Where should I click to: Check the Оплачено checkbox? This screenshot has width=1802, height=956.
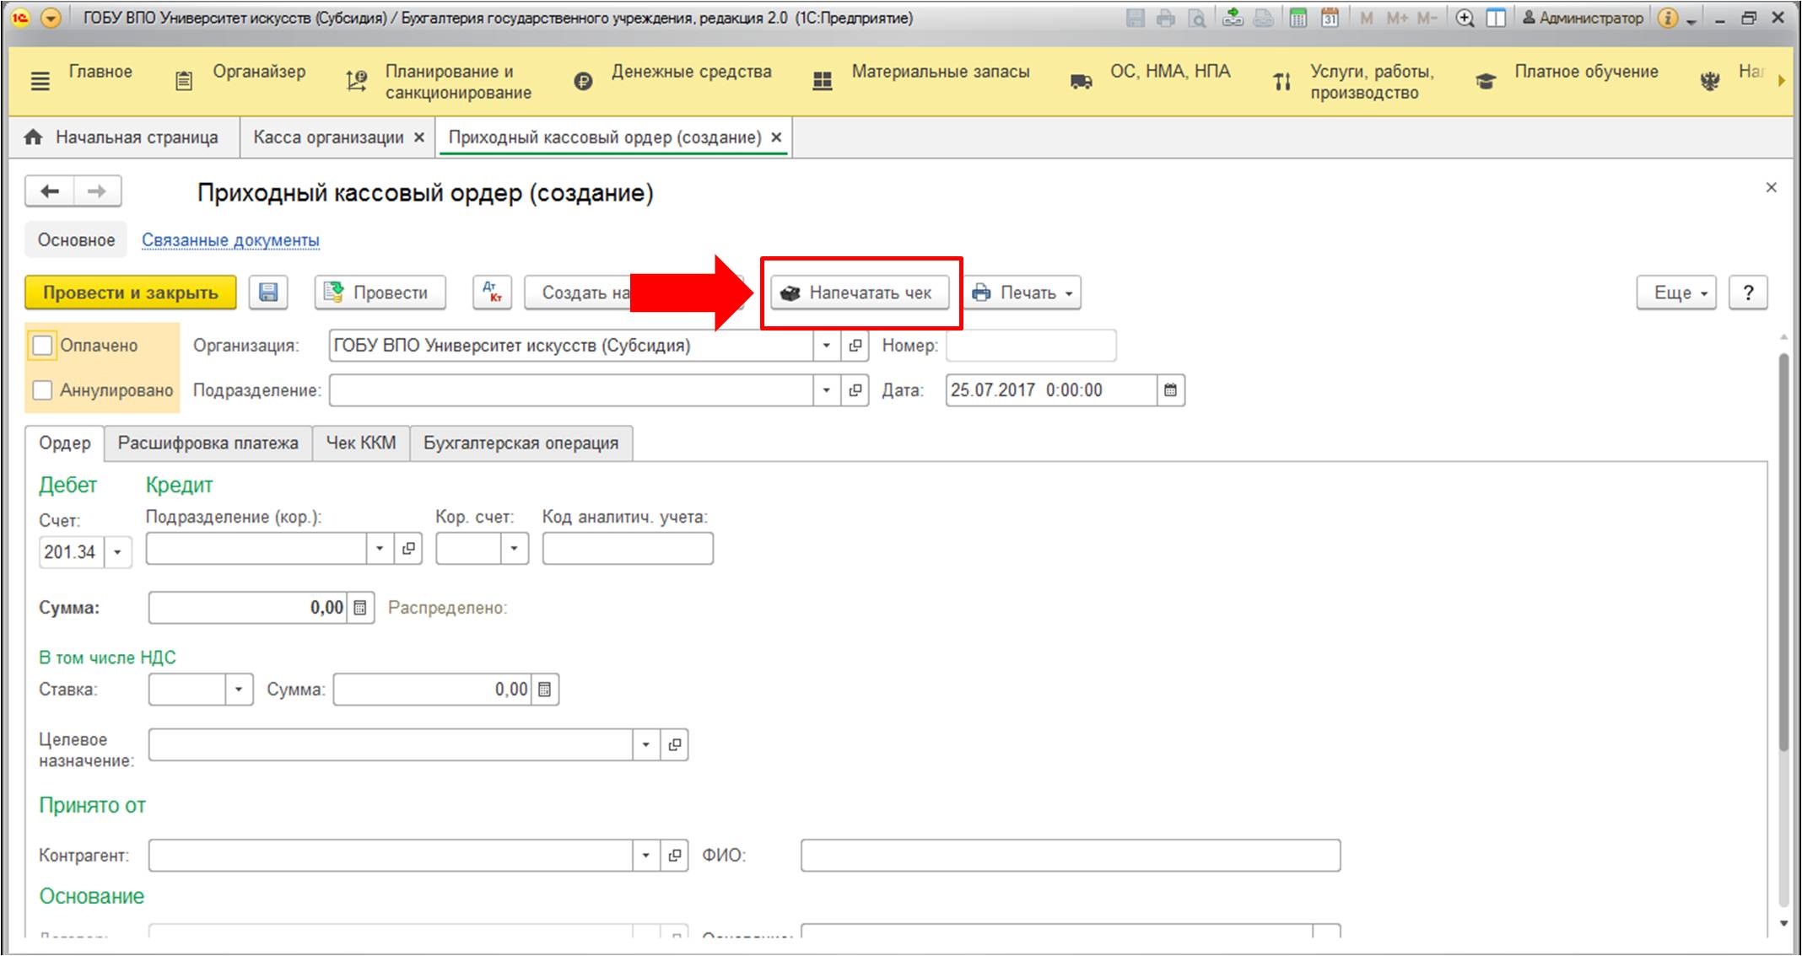[42, 346]
